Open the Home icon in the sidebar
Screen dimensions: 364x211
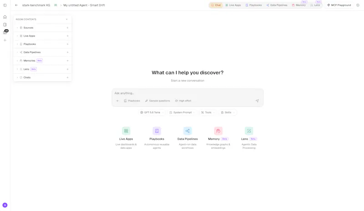(5, 17)
